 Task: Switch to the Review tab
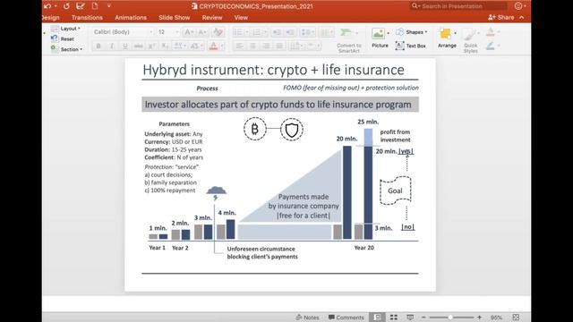click(212, 18)
